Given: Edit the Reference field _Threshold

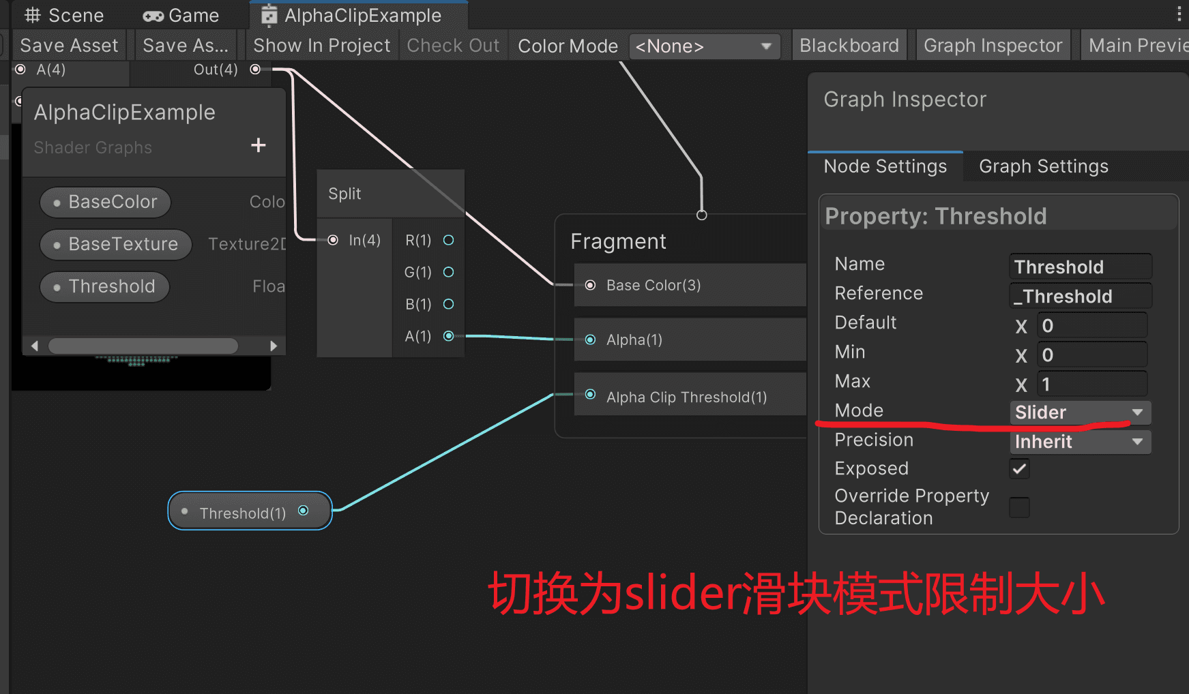Looking at the screenshot, I should [1081, 296].
